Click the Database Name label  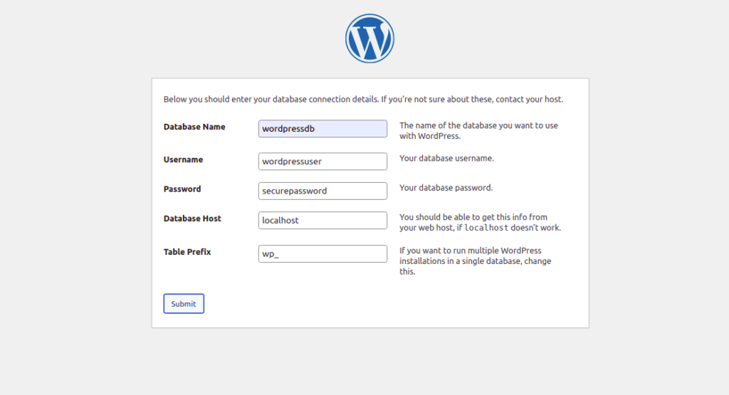[194, 127]
